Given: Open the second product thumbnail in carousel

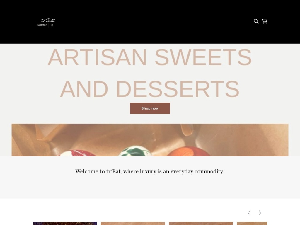Looking at the screenshot, I should (133, 224).
